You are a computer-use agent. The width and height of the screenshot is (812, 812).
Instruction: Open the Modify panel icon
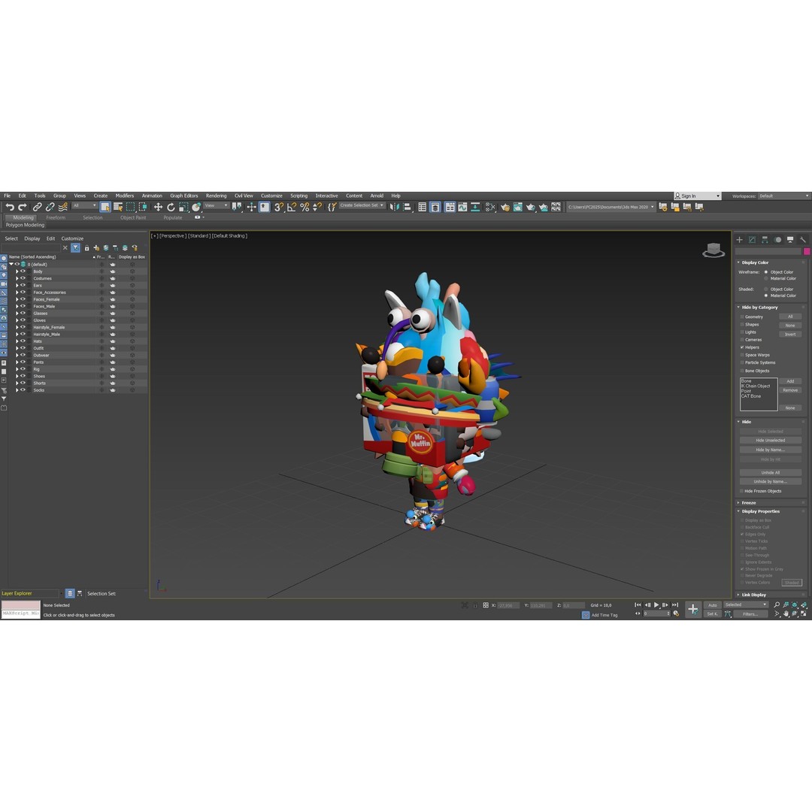coord(752,240)
